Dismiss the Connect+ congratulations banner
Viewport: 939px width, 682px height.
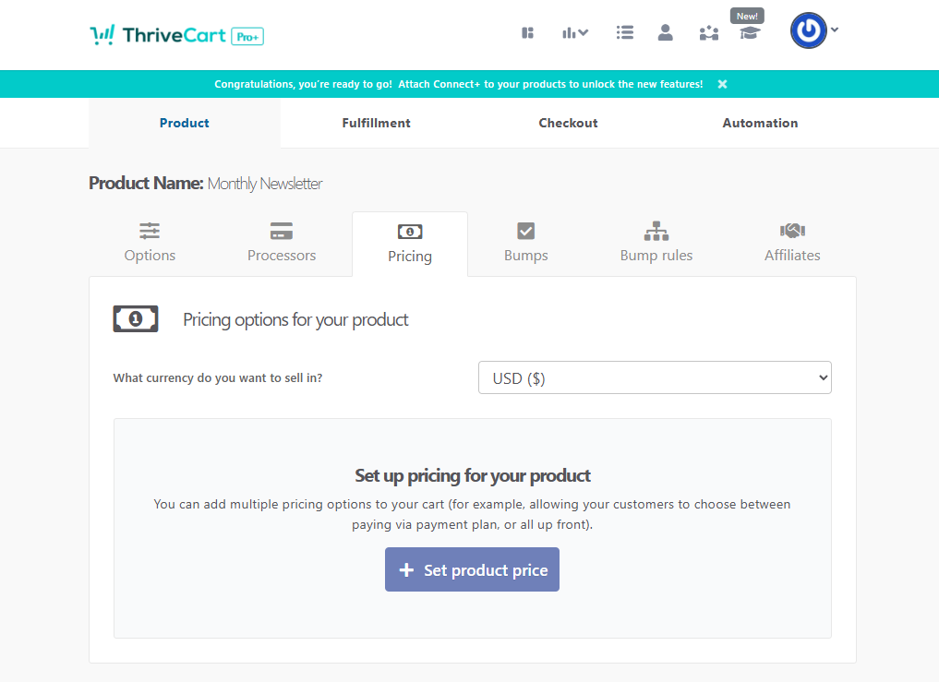722,84
